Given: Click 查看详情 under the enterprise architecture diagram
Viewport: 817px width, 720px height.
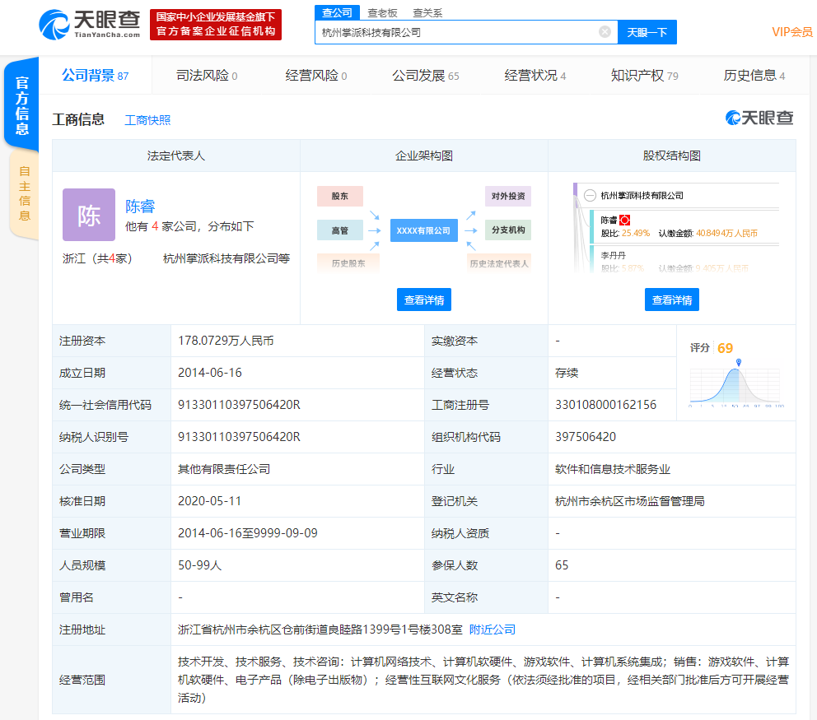Looking at the screenshot, I should point(424,300).
